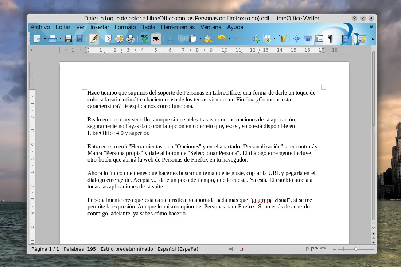Open LibreOffice Help book icon
Screen dimensions: 401x267
[x=345, y=39]
